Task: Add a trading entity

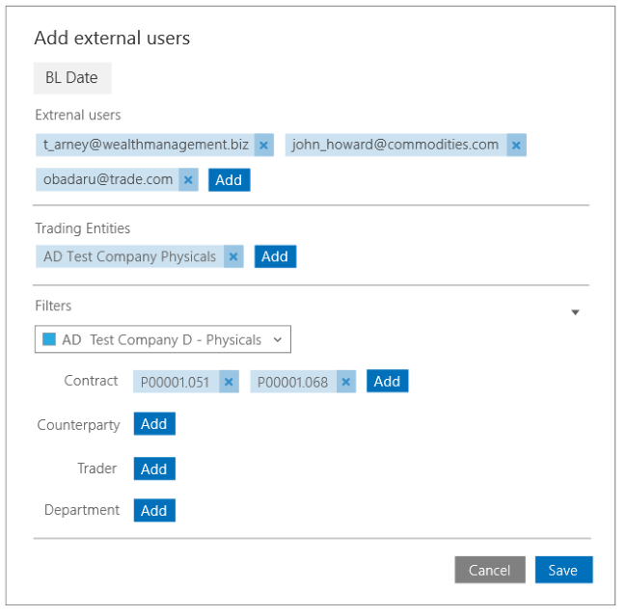Action: click(x=275, y=256)
